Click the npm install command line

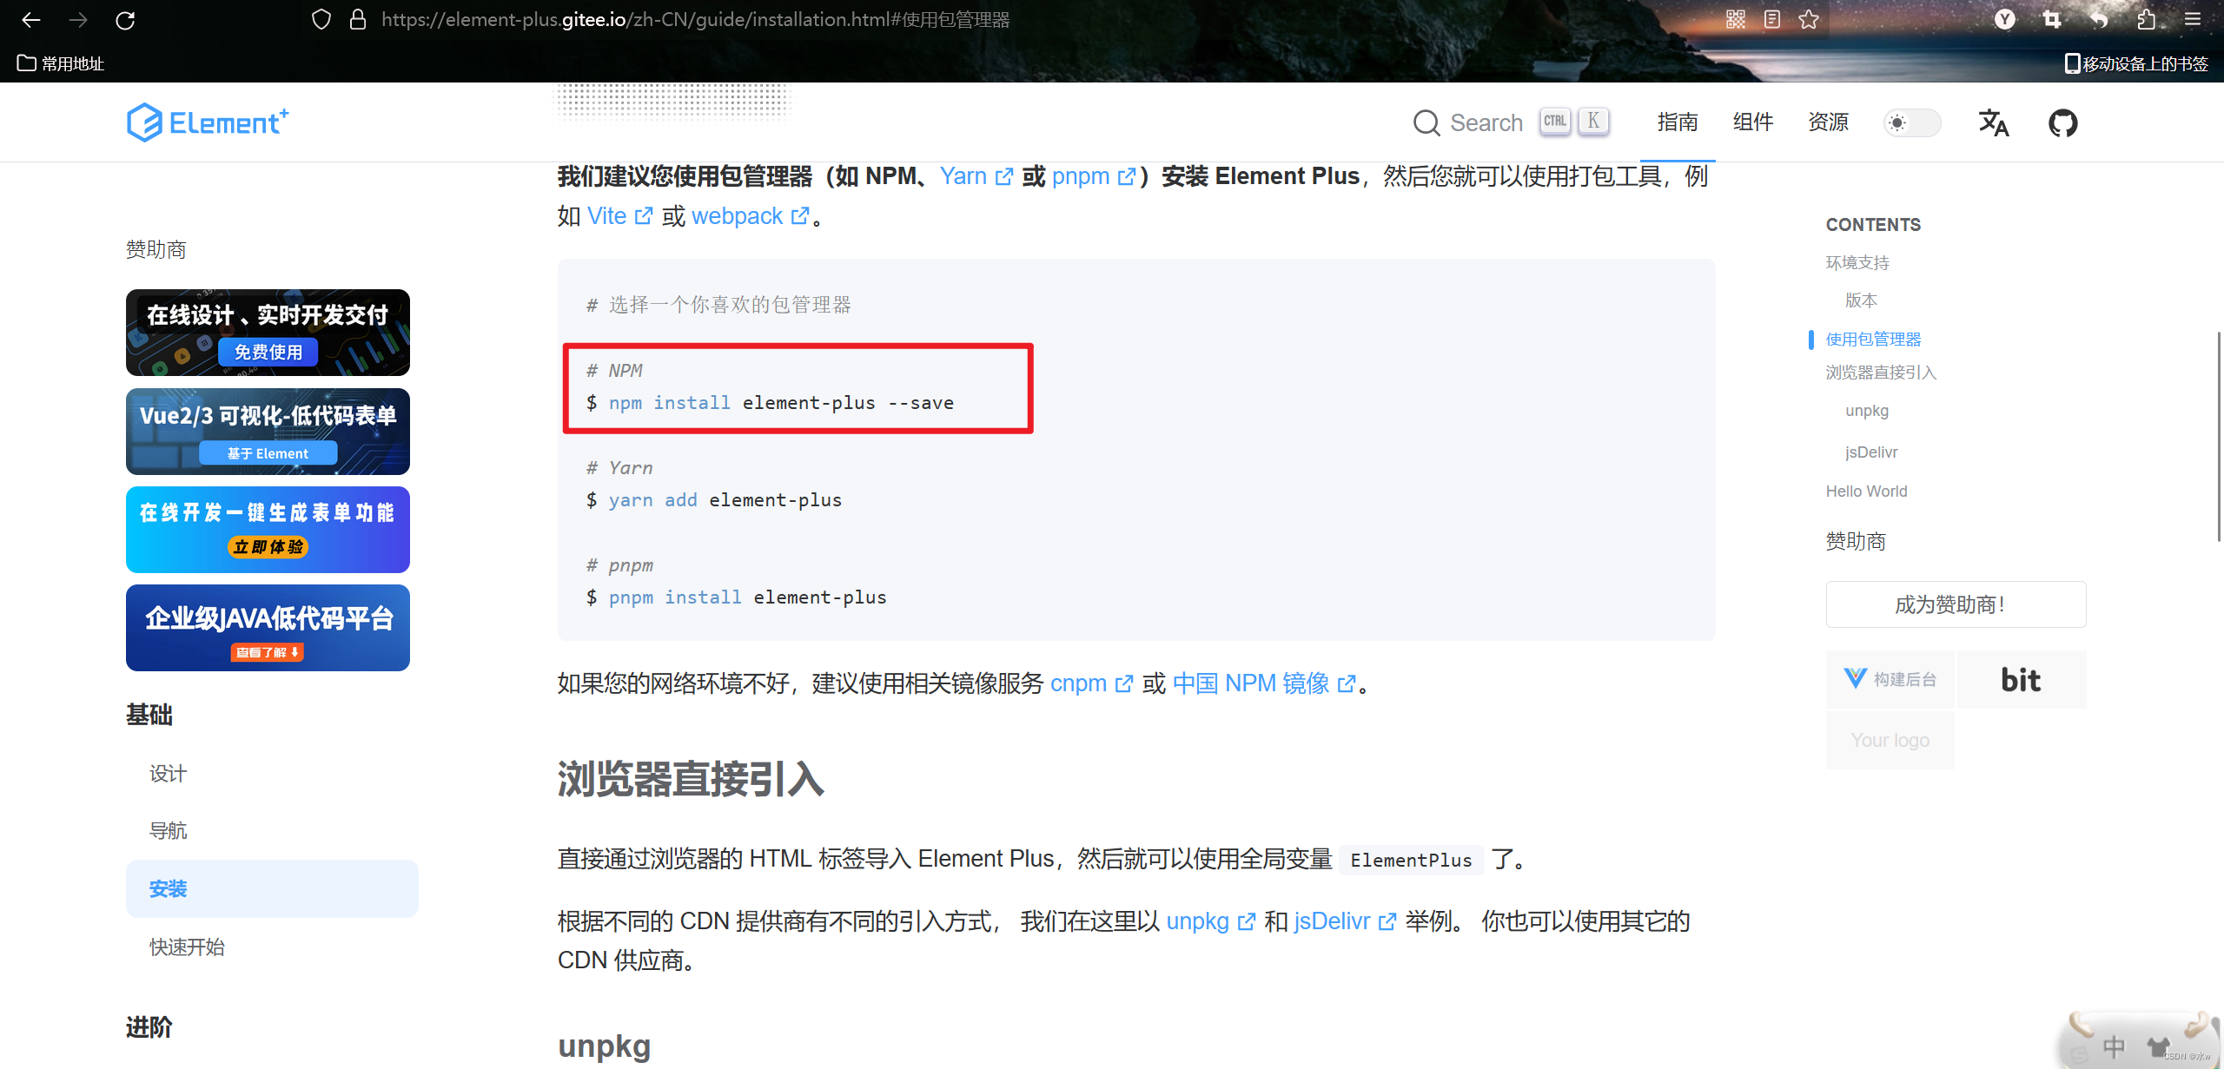click(x=770, y=403)
